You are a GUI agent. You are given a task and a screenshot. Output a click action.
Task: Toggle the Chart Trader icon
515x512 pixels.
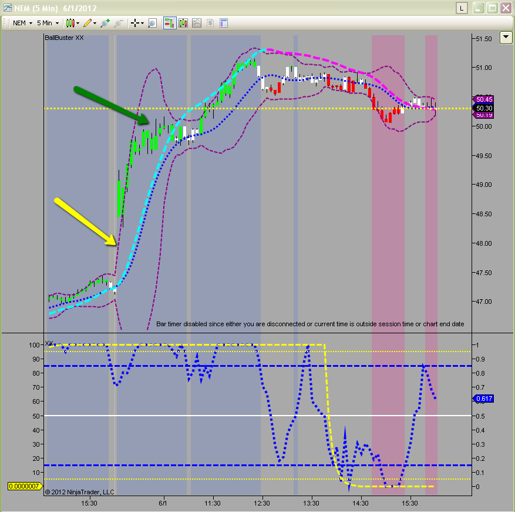tap(170, 23)
